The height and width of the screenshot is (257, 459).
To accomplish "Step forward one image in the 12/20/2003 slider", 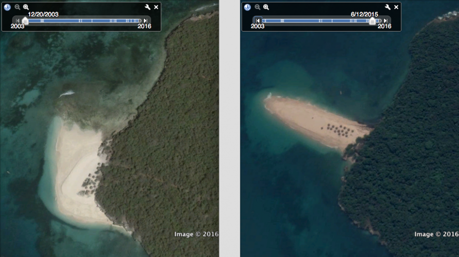I will tap(146, 21).
